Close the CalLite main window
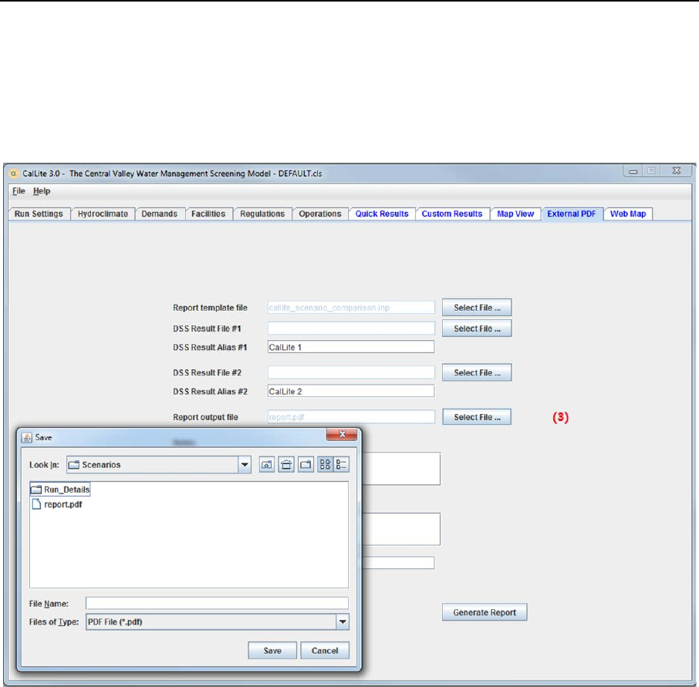This screenshot has height=687, width=699. point(677,170)
